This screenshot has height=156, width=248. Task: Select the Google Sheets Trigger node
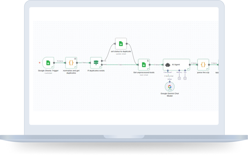(x=48, y=63)
